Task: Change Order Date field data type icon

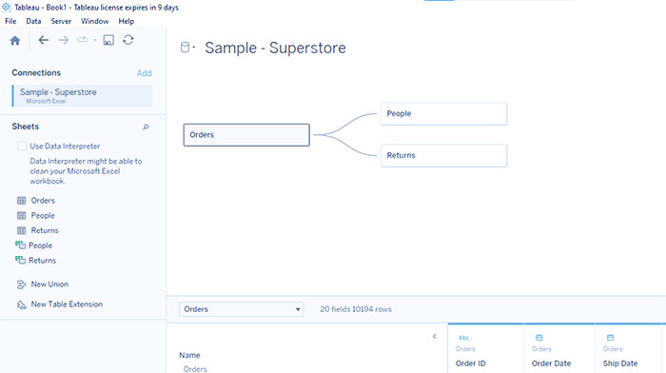Action: pyautogui.click(x=539, y=338)
